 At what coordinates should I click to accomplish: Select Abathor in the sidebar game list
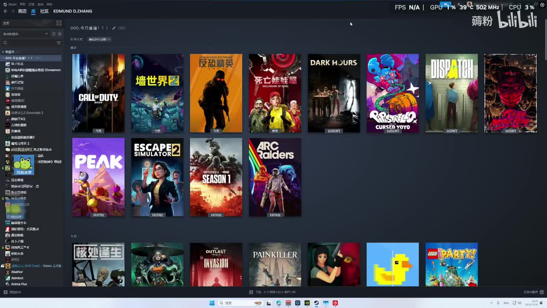click(x=17, y=272)
